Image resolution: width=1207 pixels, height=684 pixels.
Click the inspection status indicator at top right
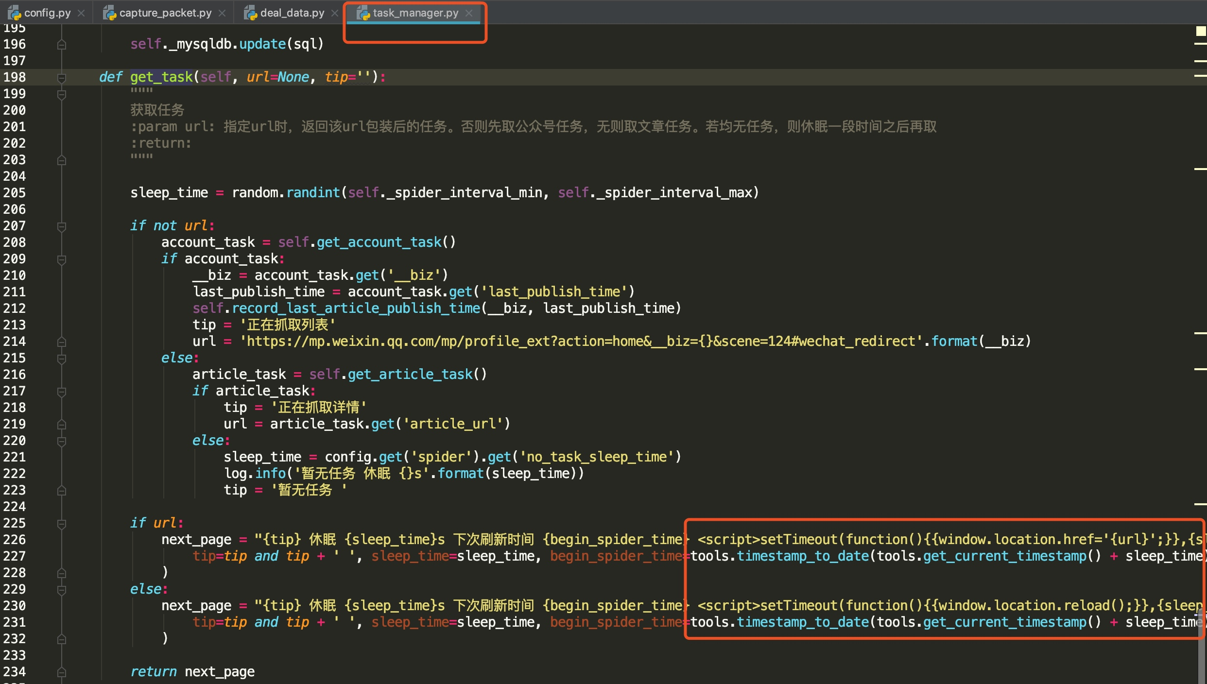pos(1200,31)
